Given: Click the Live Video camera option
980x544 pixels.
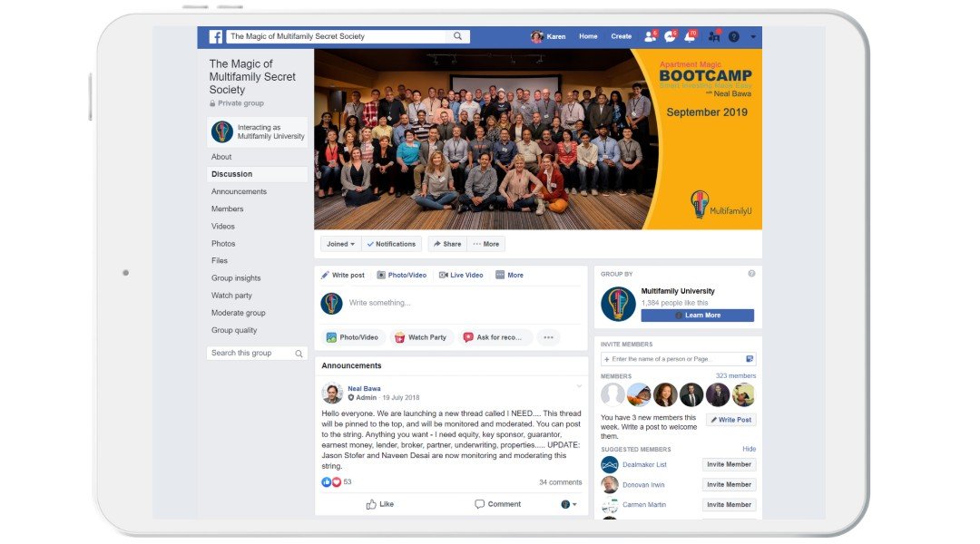Looking at the screenshot, I should pos(461,275).
